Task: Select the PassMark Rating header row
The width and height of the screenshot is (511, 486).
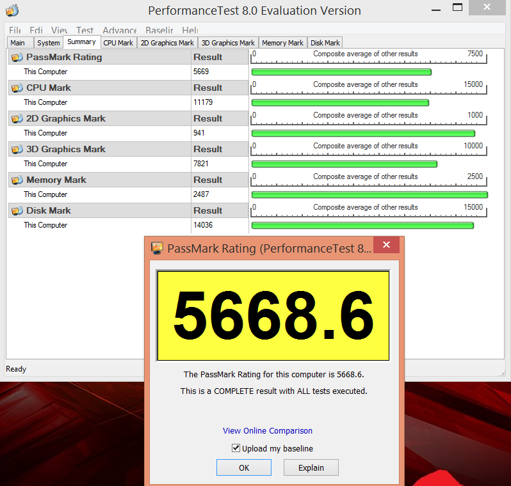Action: 129,58
